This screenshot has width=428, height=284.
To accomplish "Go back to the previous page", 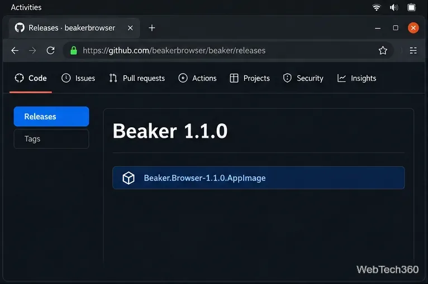I will 15,50.
